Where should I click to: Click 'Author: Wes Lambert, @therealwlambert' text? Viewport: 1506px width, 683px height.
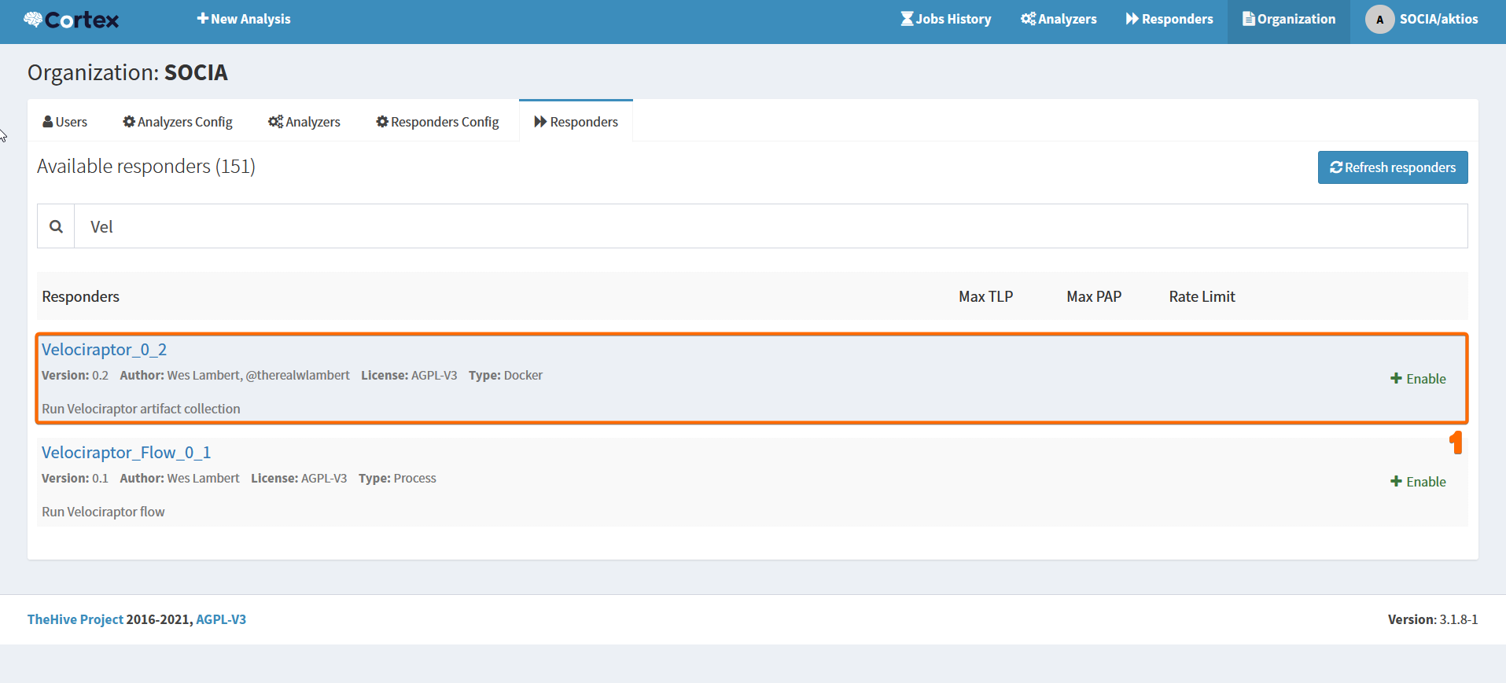pos(234,376)
